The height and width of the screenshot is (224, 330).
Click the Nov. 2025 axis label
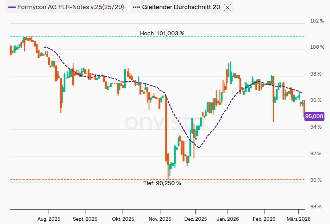160,219
